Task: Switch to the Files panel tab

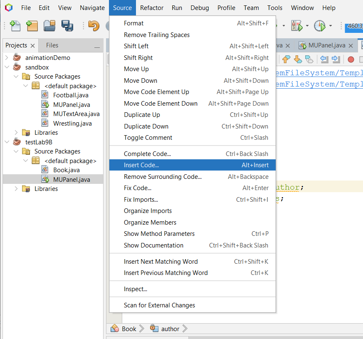Action: tap(52, 45)
